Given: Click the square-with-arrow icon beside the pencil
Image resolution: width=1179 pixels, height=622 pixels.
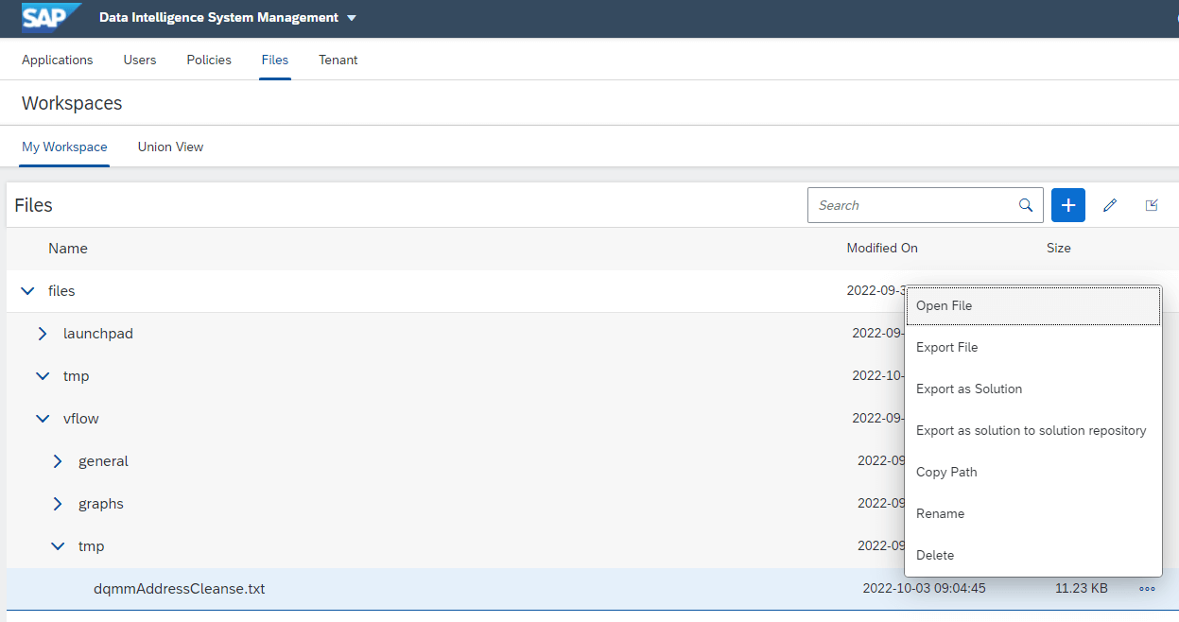Looking at the screenshot, I should point(1152,205).
